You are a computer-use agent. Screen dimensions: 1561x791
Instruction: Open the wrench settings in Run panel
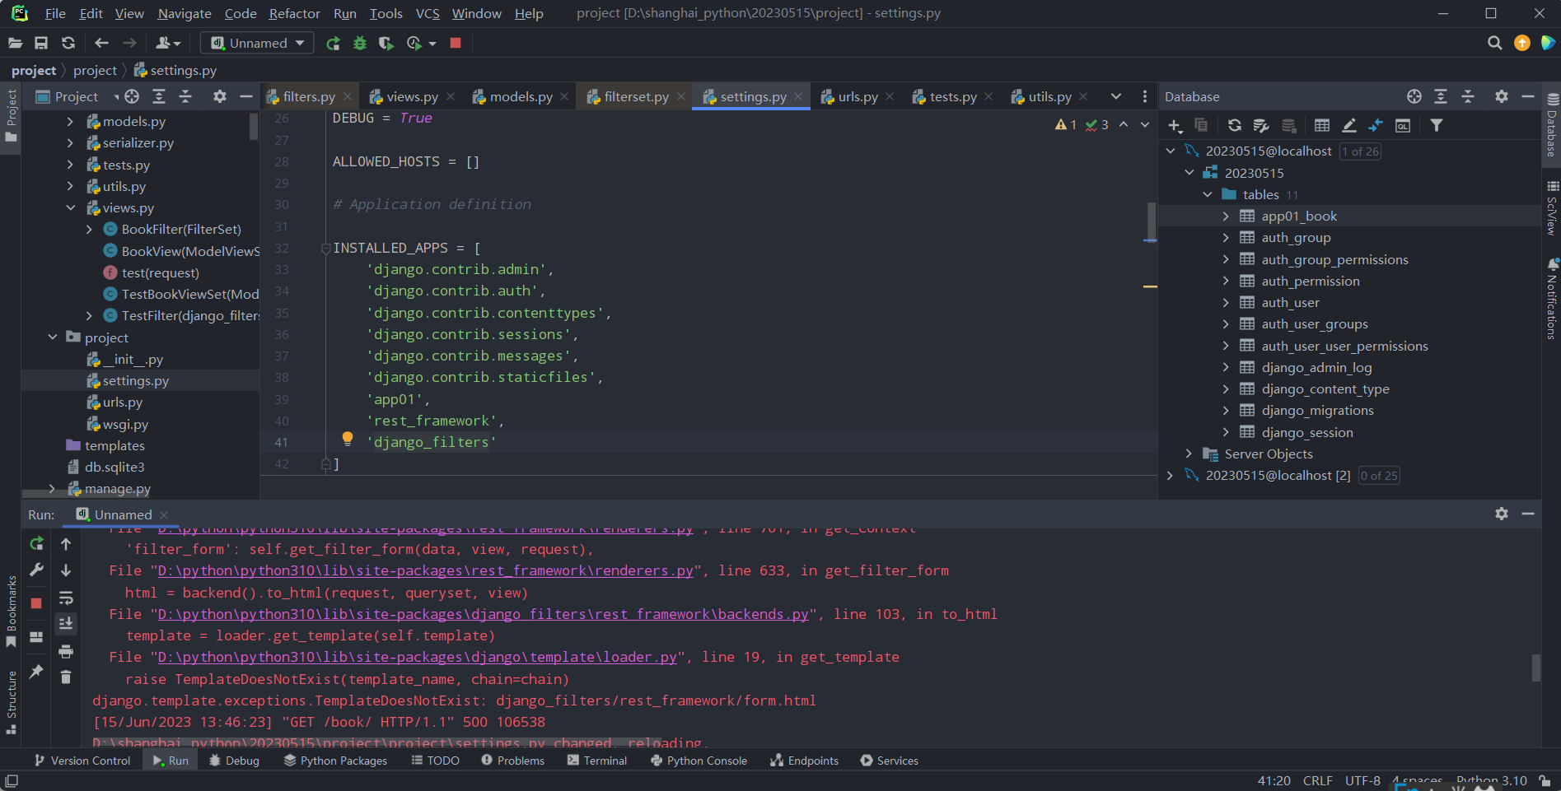[36, 570]
